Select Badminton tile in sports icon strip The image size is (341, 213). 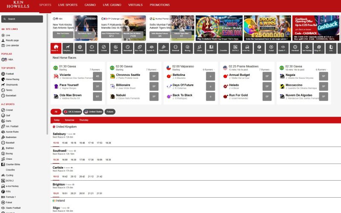click(164, 48)
